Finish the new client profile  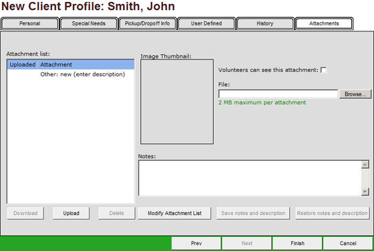pos(297,244)
